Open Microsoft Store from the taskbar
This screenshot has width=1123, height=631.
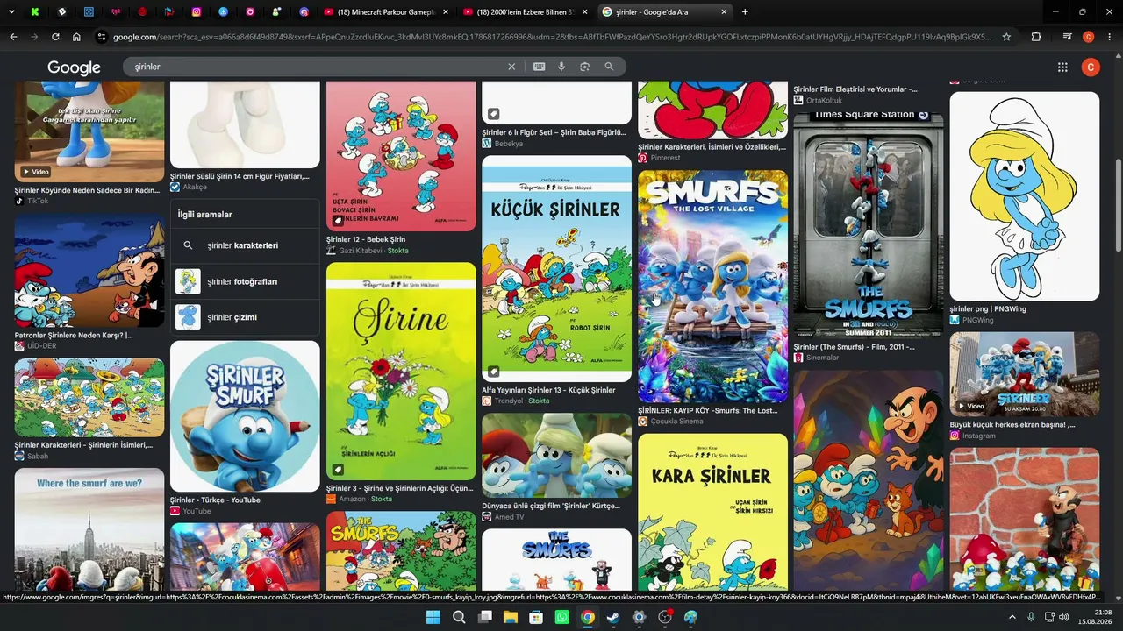click(x=536, y=617)
